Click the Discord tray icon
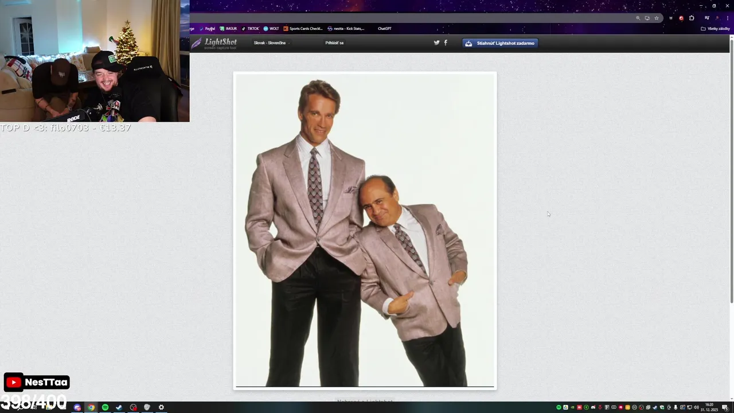Screen dimensions: 734x413 pos(593,407)
